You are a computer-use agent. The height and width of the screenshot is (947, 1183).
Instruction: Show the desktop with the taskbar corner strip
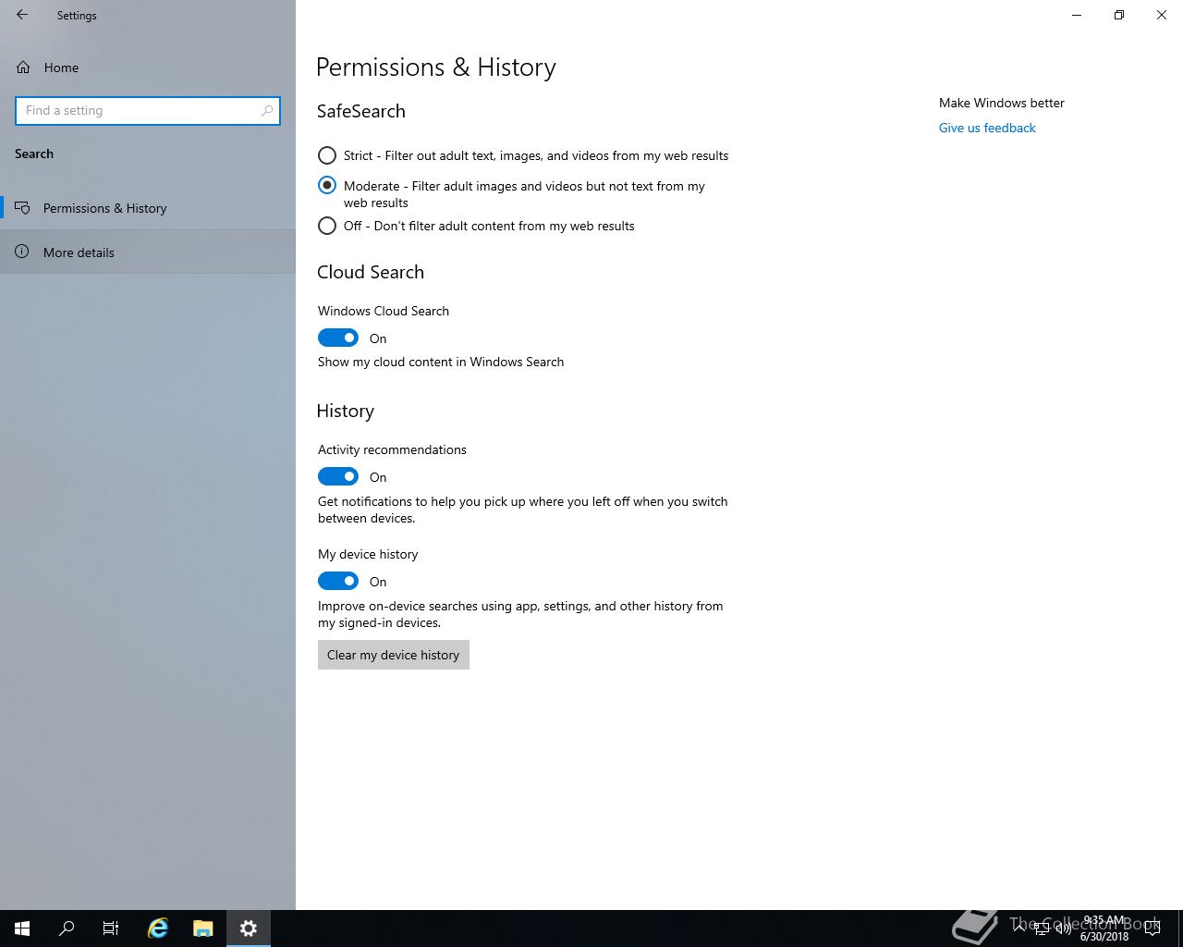tap(1180, 929)
